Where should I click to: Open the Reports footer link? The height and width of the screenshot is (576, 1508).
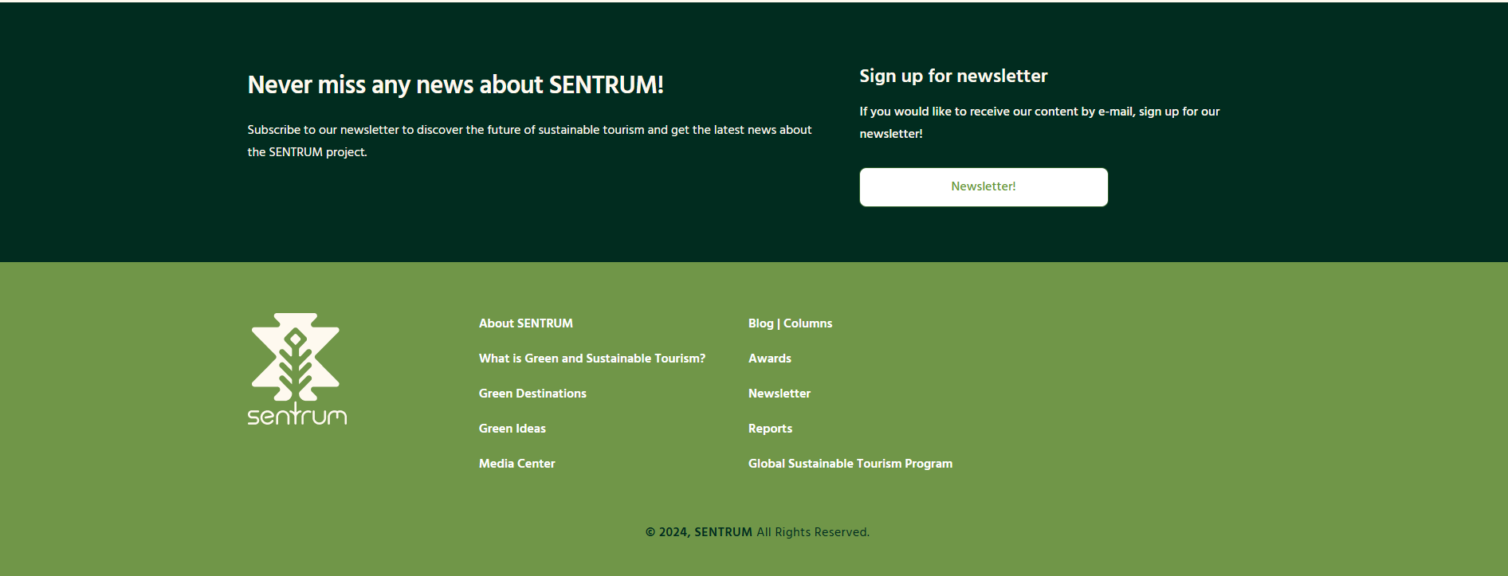point(770,429)
